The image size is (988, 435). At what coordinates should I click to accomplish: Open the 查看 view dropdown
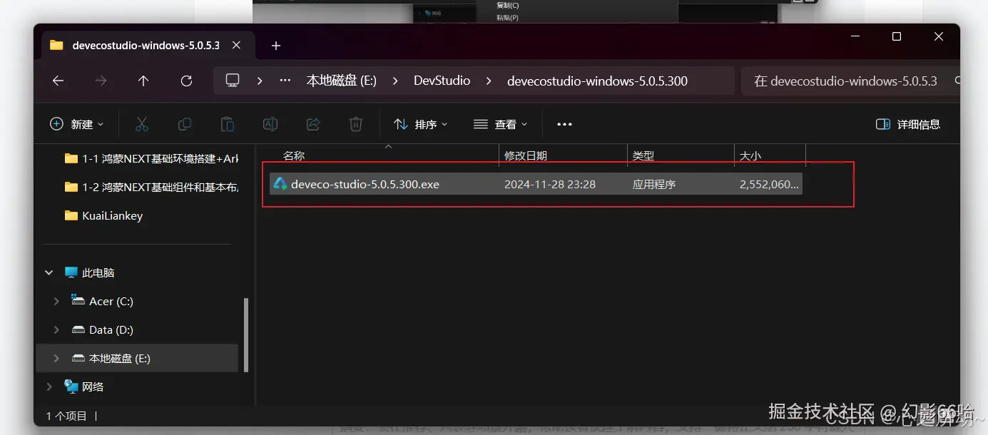[501, 124]
